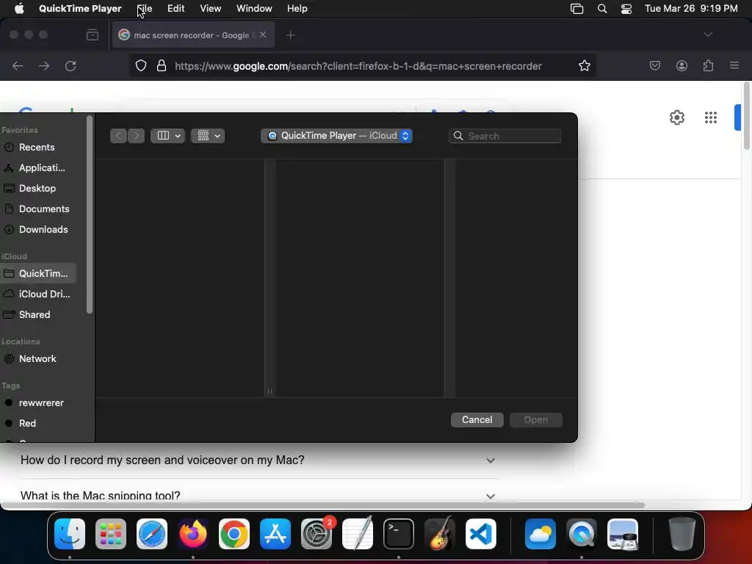Open the Edit menu
This screenshot has height=564, width=752.
pos(176,9)
